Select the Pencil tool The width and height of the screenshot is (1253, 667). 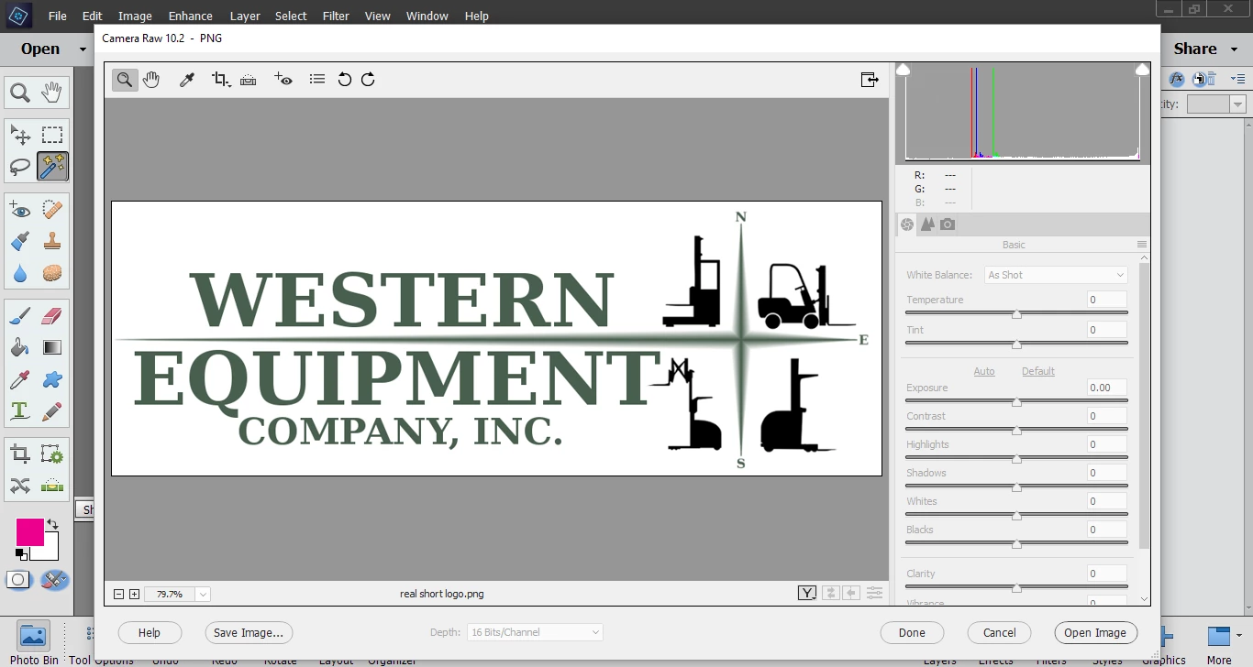(x=52, y=410)
